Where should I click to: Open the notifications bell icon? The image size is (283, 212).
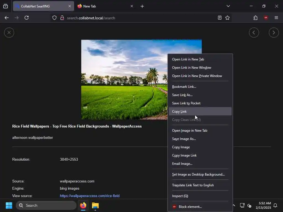[x=275, y=205]
